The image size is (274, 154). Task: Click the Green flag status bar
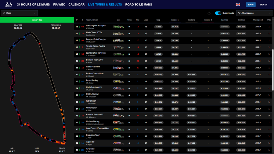[x=37, y=20]
